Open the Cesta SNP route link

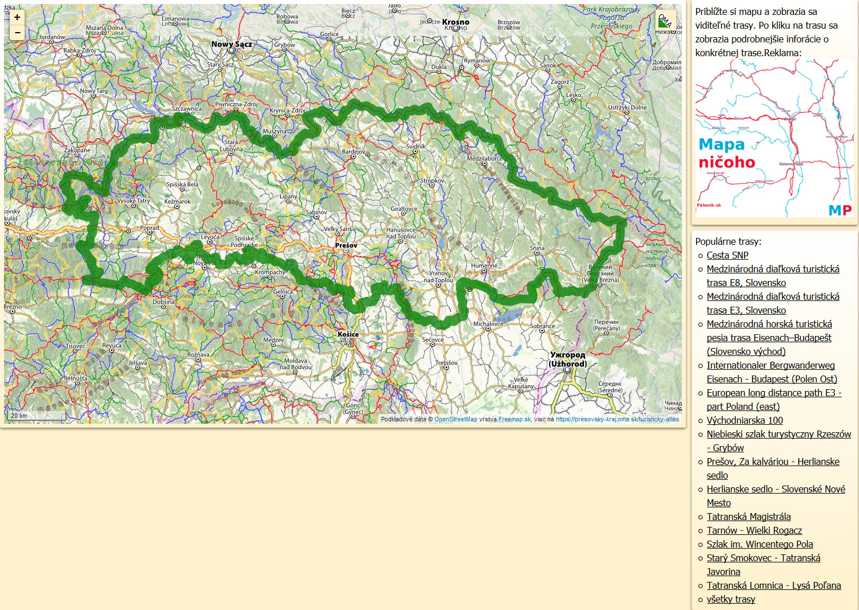(x=727, y=255)
